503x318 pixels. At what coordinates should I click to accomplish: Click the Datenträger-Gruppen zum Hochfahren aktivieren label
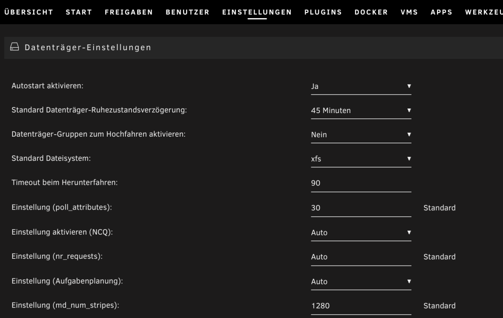99,134
